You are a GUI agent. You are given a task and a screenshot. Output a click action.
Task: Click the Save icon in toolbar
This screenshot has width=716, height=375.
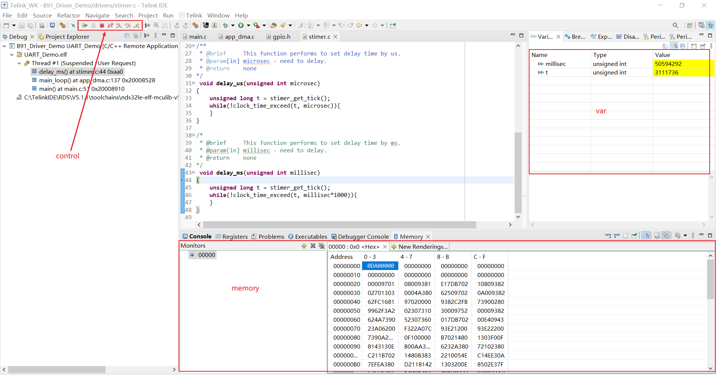(x=22, y=25)
